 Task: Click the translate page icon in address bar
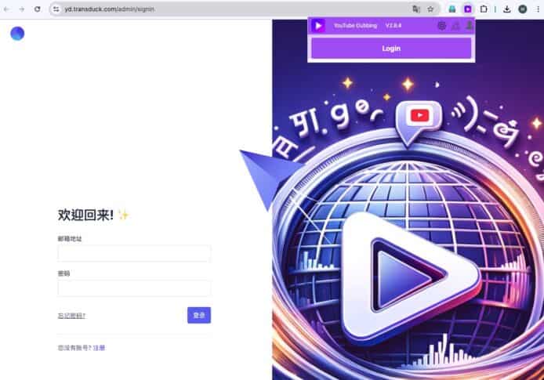pyautogui.click(x=416, y=9)
